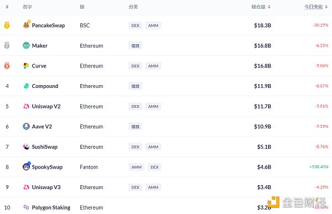
Task: Click the DEX tag in SushiSwap row
Action: click(x=136, y=147)
